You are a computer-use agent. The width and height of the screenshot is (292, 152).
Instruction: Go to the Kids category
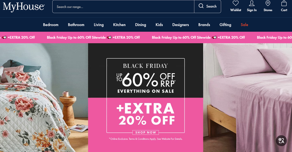coord(159,25)
